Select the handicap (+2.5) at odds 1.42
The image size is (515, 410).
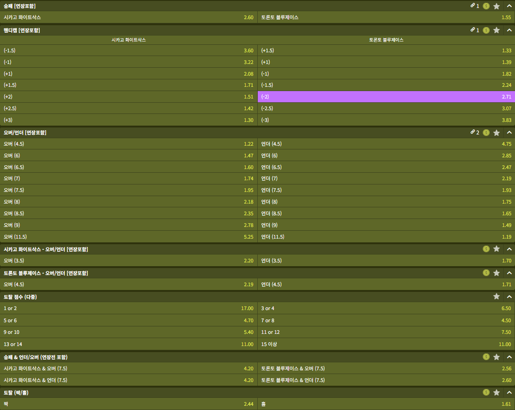(129, 108)
